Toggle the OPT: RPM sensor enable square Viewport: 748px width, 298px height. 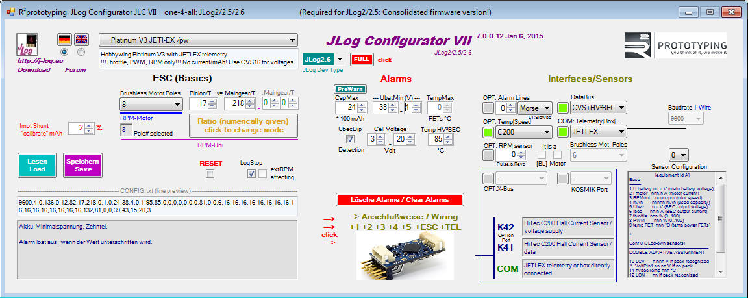point(488,155)
